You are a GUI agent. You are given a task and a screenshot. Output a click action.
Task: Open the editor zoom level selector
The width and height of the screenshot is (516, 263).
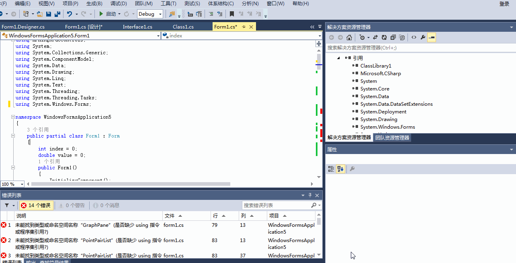12,184
